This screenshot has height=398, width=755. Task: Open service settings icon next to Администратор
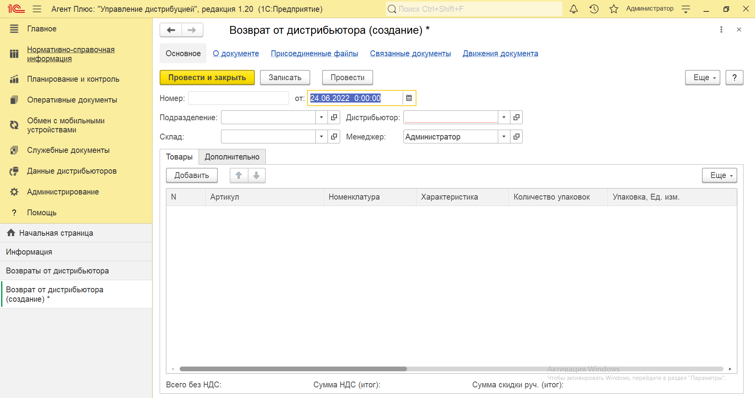pos(686,9)
